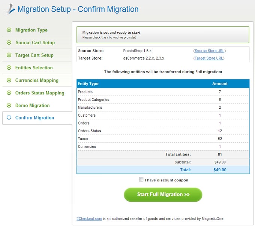Image resolution: width=255 pixels, height=226 pixels.
Task: Open the Migration Type step
Action: pos(31,30)
